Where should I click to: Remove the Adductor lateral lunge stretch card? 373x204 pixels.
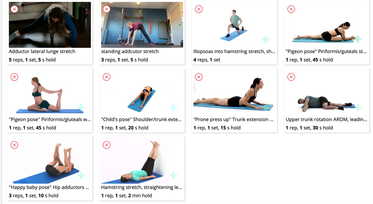pyautogui.click(x=15, y=9)
